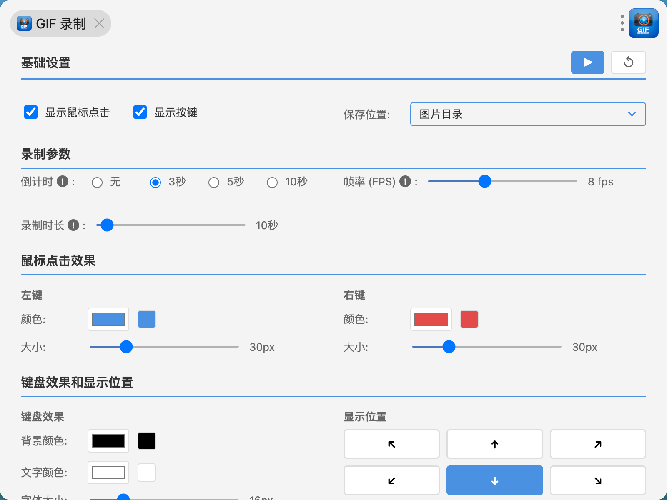This screenshot has height=500, width=667.
Task: Choose the bottom-right arrow display position
Action: pos(598,480)
